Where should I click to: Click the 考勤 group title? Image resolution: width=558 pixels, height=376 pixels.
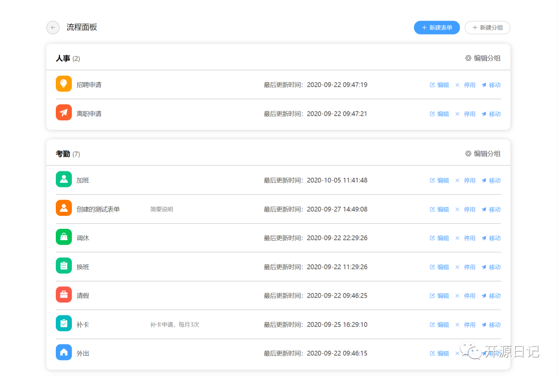(63, 154)
